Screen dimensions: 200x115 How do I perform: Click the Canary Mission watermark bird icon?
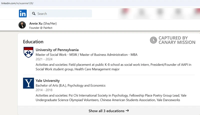click(x=153, y=40)
